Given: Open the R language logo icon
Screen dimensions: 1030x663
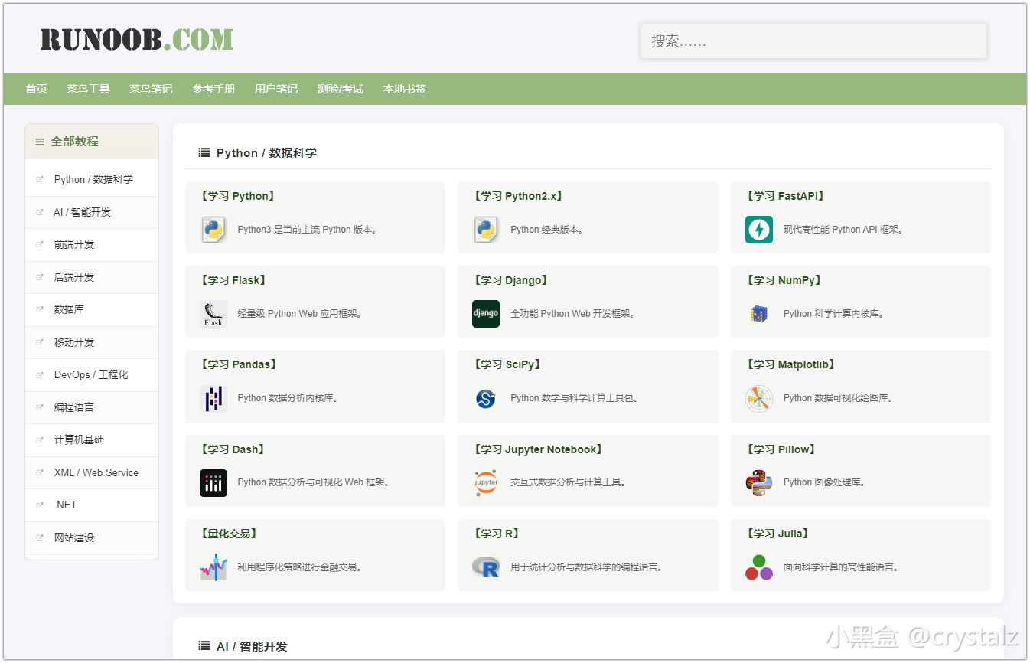Looking at the screenshot, I should pos(486,567).
